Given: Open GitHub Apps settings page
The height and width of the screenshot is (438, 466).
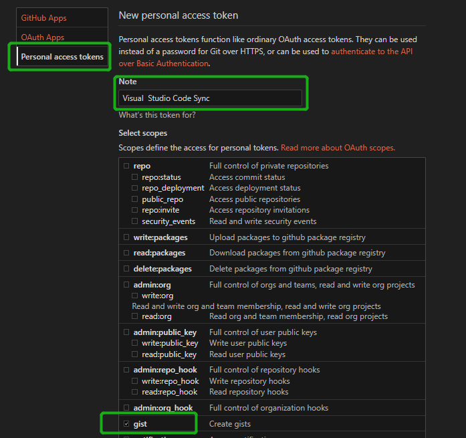Looking at the screenshot, I should click(x=44, y=18).
